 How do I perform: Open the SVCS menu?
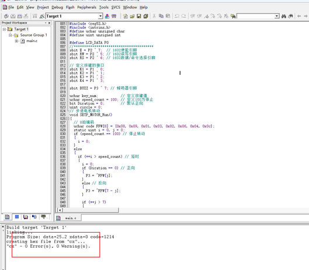click(x=116, y=7)
